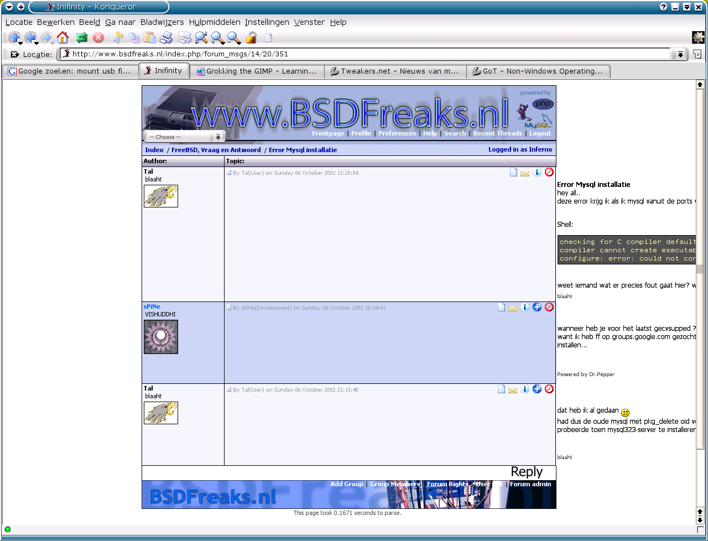Click the 'Powered by Dr.Pepper' signature text

point(586,374)
